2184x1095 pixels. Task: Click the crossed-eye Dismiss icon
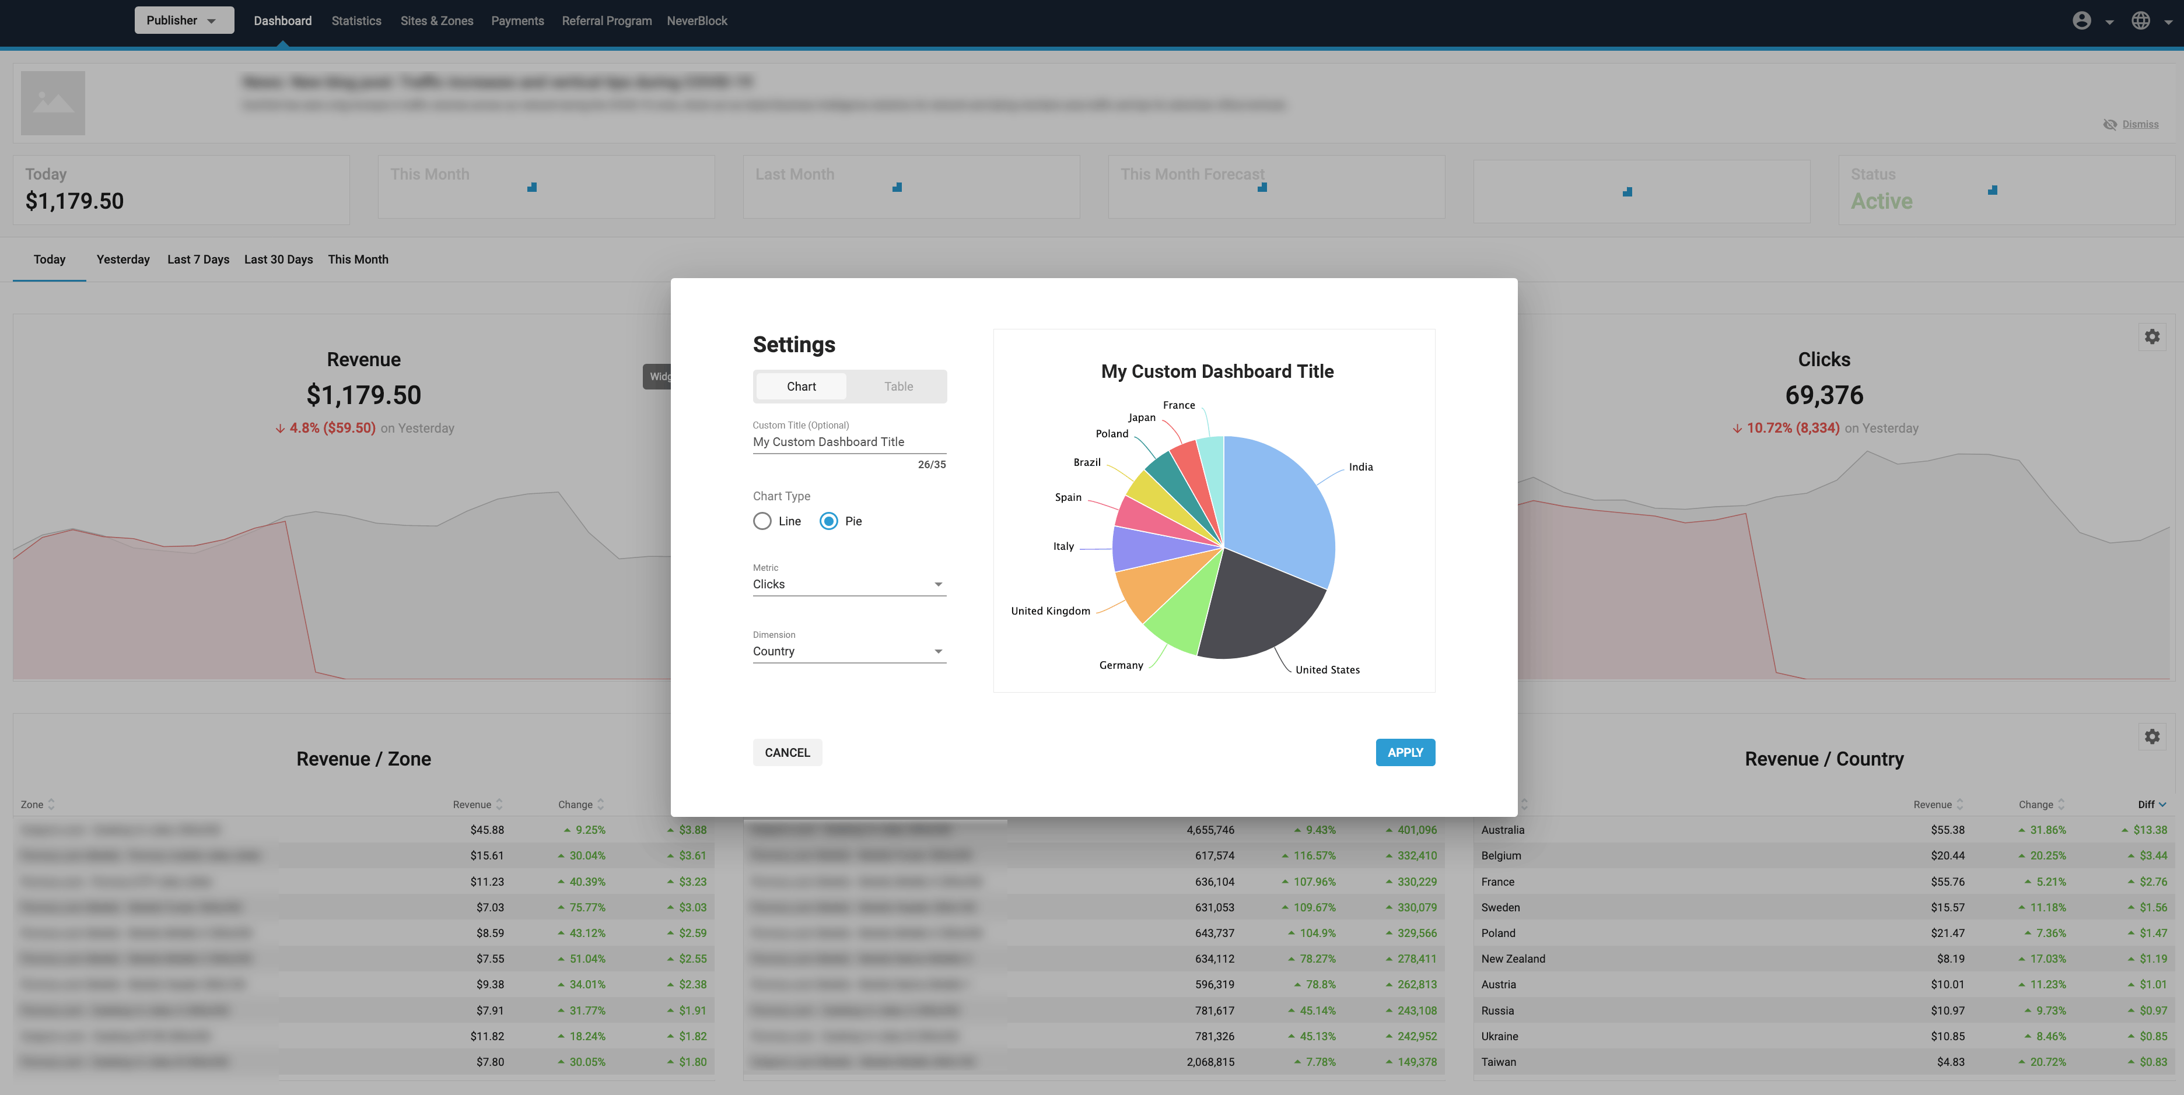pyautogui.click(x=2110, y=125)
